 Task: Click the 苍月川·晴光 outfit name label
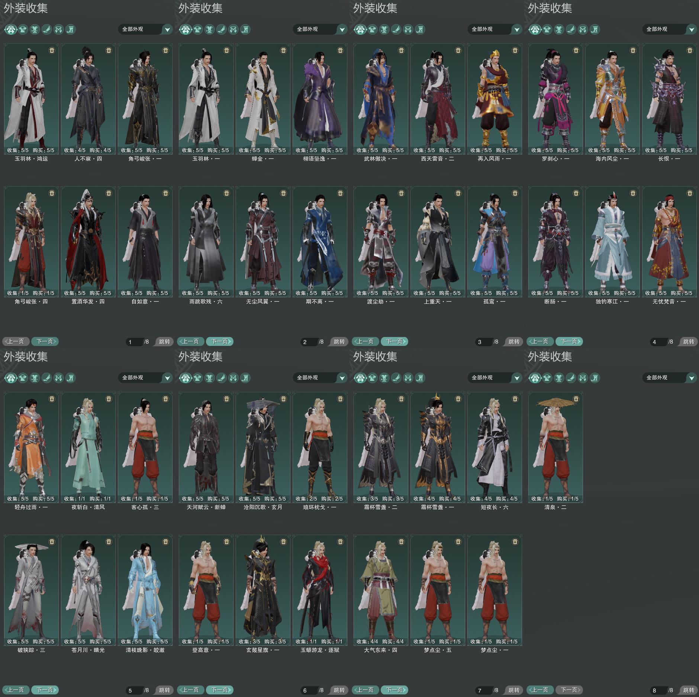point(88,650)
